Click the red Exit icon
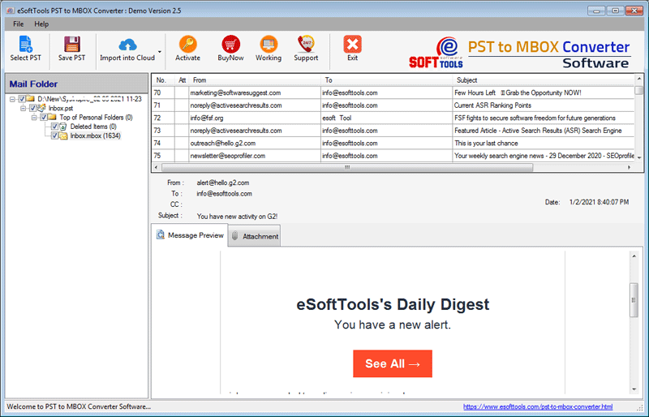 pyautogui.click(x=352, y=44)
